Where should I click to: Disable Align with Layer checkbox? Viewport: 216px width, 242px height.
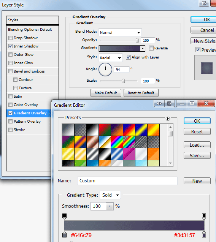tap(128, 57)
